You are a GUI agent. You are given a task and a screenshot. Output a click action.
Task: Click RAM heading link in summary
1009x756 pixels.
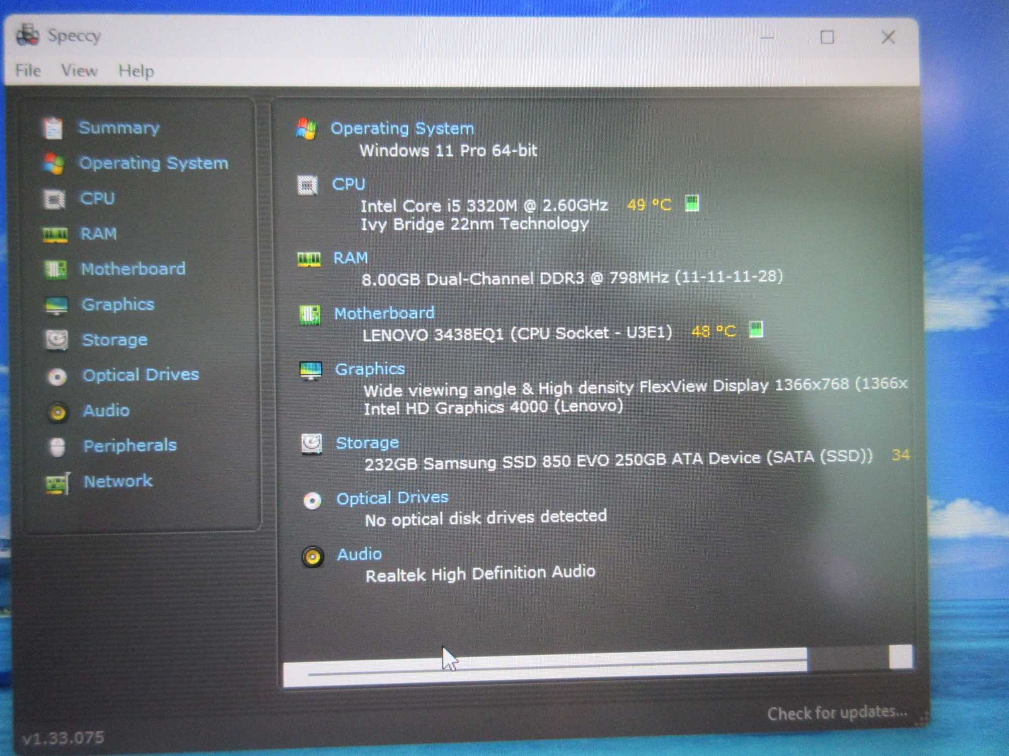click(x=351, y=258)
